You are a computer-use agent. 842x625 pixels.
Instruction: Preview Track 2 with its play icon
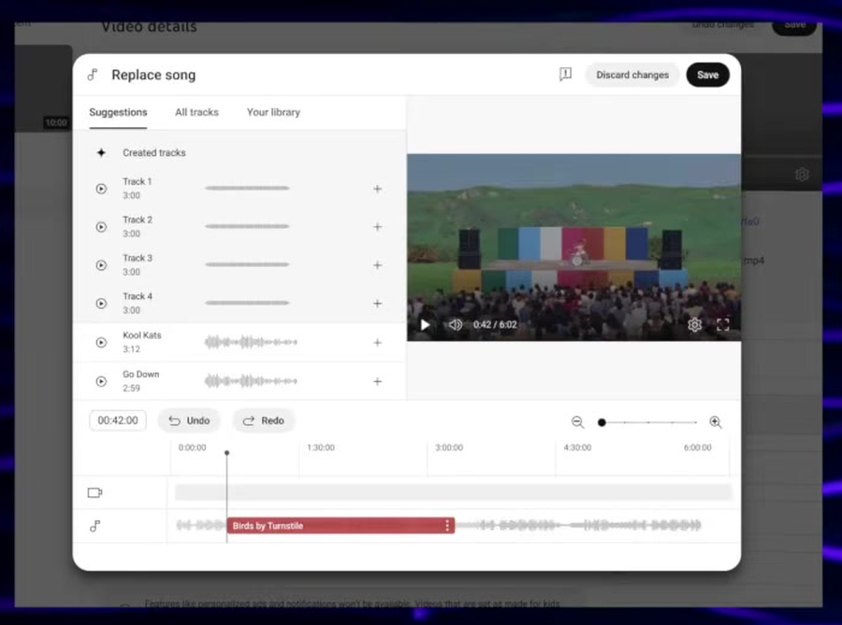point(101,227)
